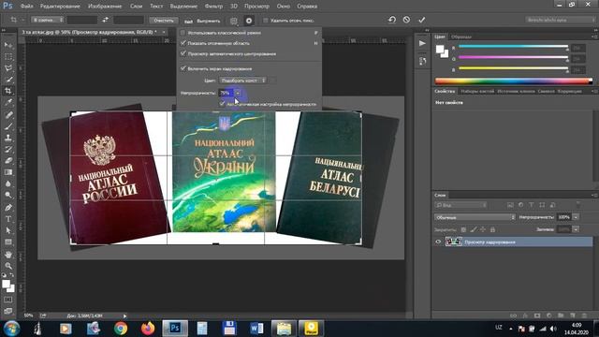Uncheck automatic opacity adjustment checkbox
This screenshot has height=337, width=599.
click(222, 104)
